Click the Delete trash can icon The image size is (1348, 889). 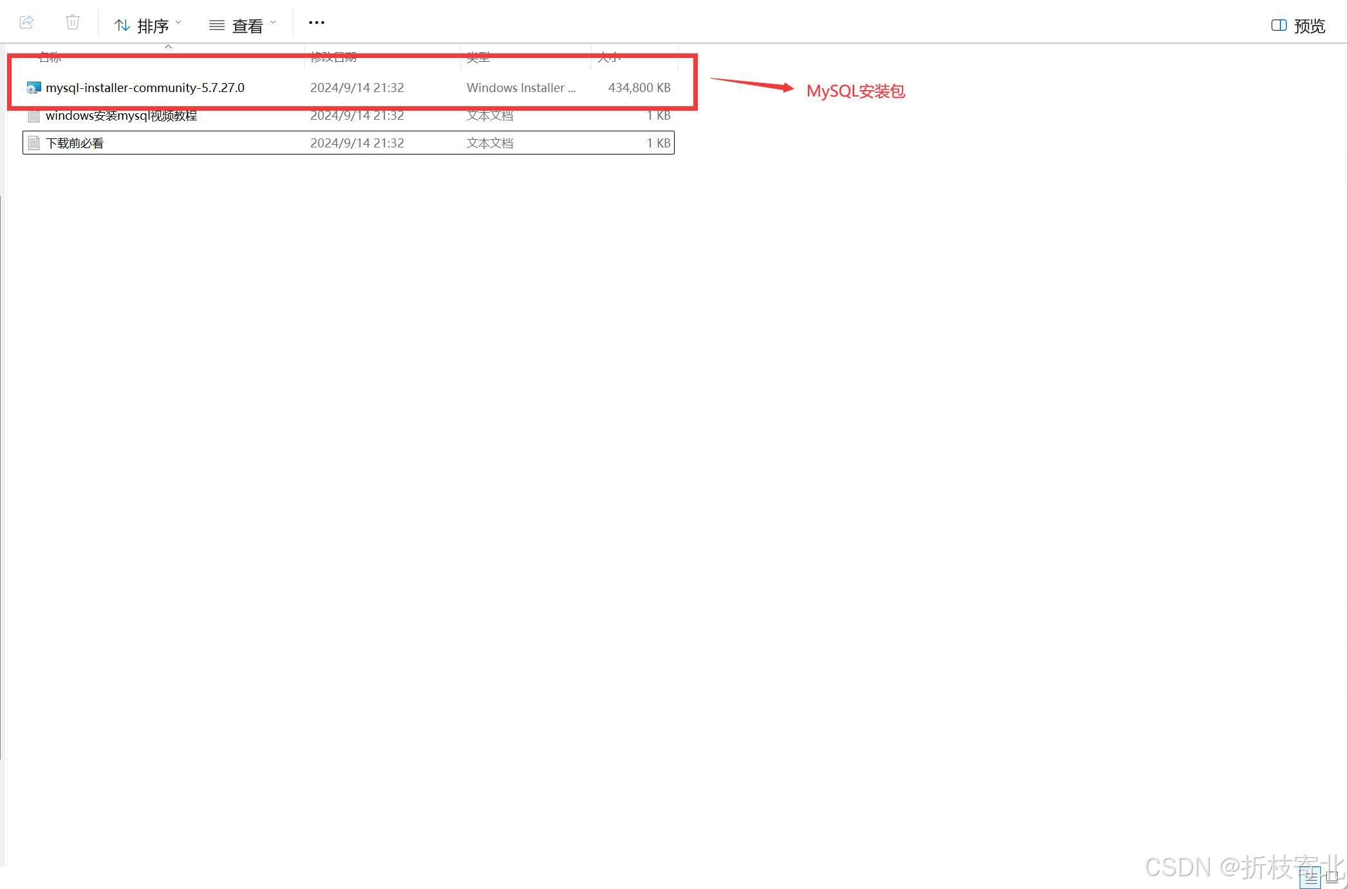coord(73,23)
